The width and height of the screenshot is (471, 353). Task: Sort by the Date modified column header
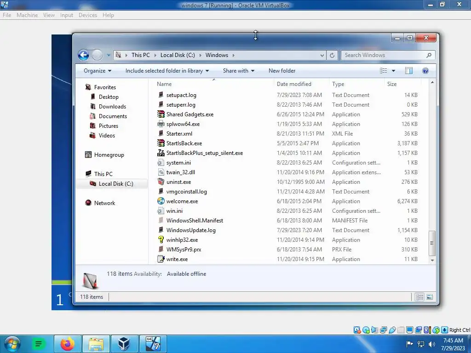pos(294,84)
